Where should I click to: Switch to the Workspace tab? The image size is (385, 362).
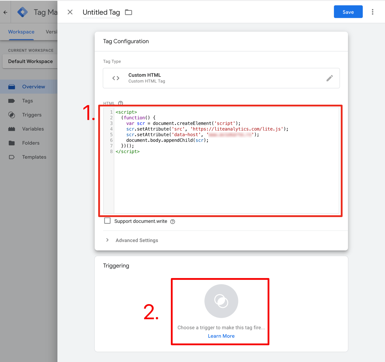click(21, 32)
